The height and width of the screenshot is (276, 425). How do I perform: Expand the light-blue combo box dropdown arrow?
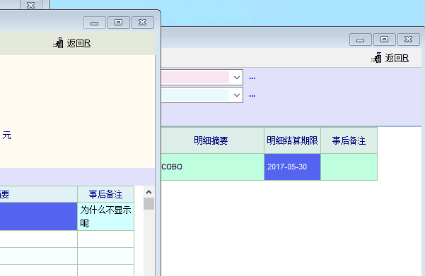pyautogui.click(x=237, y=95)
